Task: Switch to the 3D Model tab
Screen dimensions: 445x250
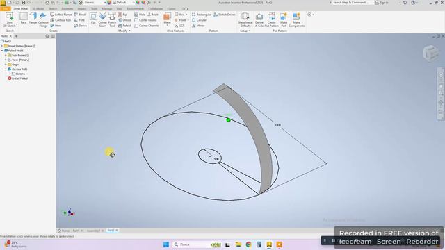Action: pyautogui.click(x=38, y=9)
